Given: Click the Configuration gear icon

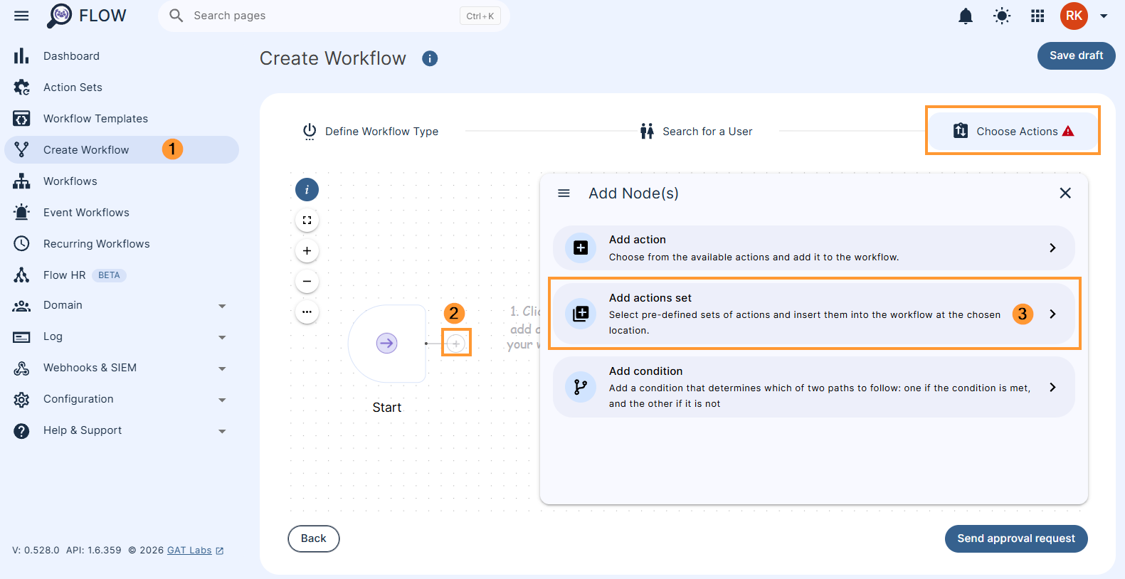Looking at the screenshot, I should (21, 400).
